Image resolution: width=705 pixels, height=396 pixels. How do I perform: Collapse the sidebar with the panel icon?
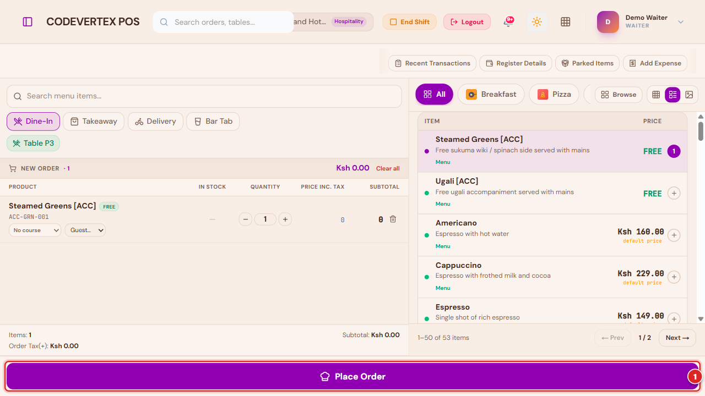pos(28,22)
